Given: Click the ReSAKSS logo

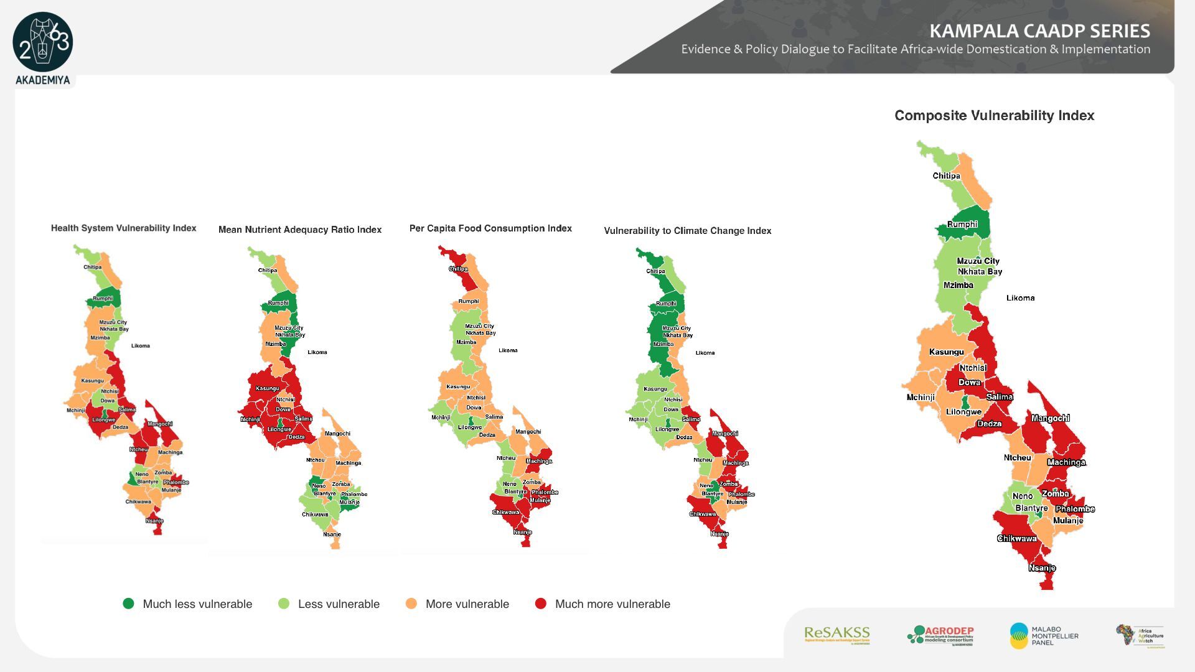Looking at the screenshot, I should 836,635.
